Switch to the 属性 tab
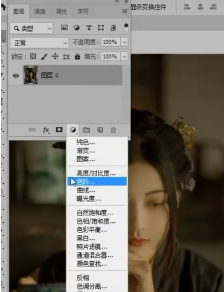This screenshot has width=224, height=292. click(61, 12)
